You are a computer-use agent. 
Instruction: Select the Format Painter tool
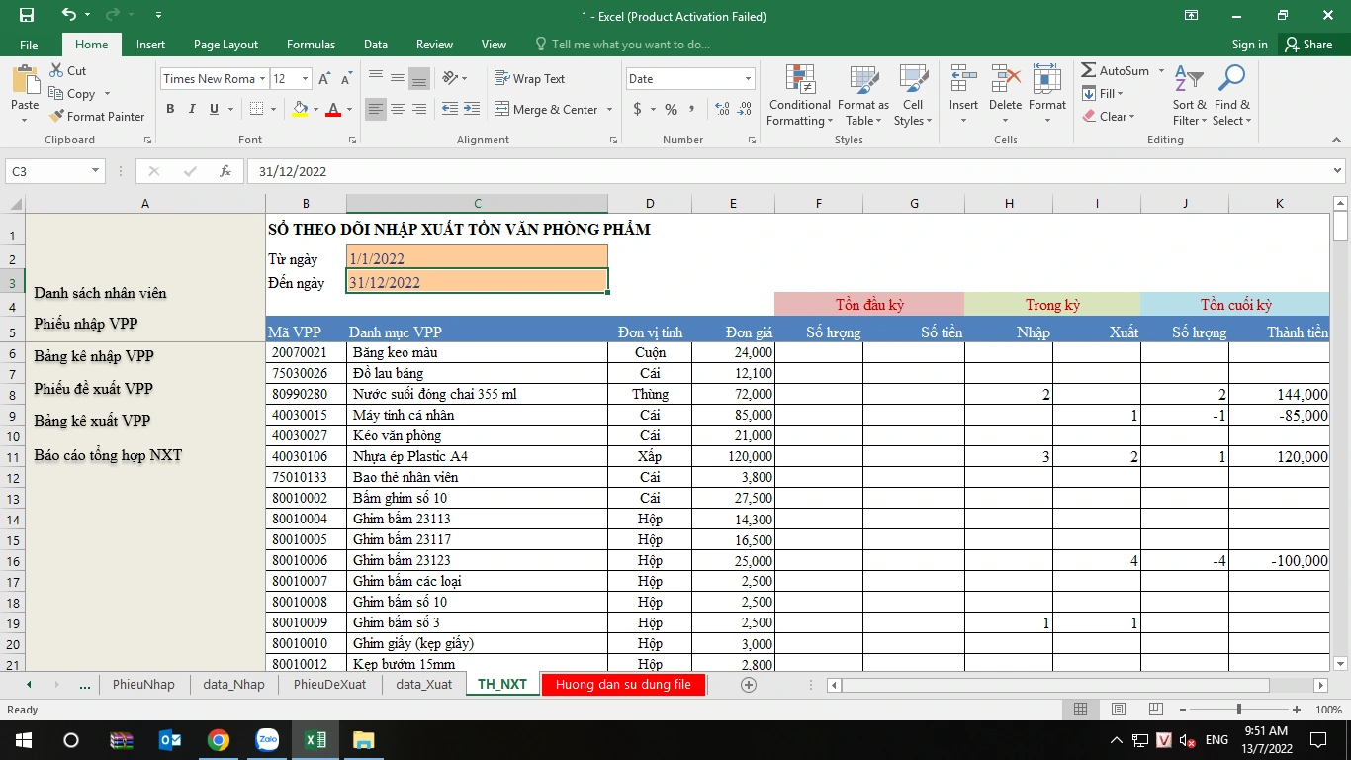point(97,116)
